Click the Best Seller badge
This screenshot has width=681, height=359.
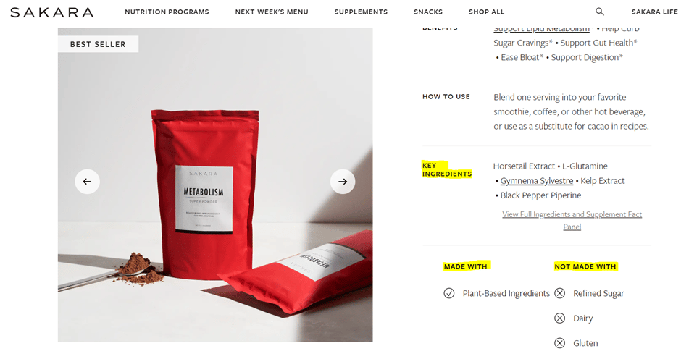(98, 44)
